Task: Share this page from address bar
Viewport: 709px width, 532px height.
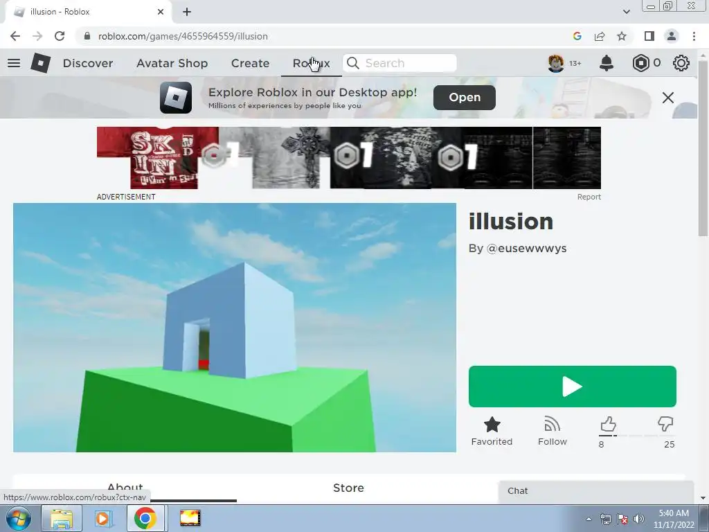Action: tap(600, 36)
